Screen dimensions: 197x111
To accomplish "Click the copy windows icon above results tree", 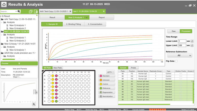I will (31, 12).
